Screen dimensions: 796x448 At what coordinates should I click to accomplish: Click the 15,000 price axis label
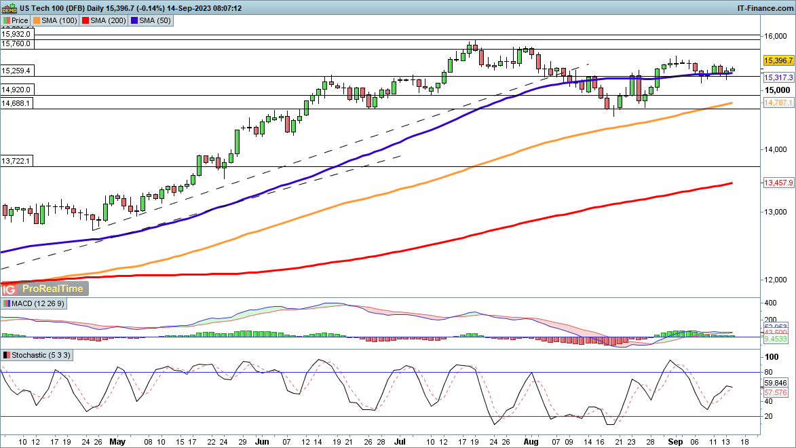pos(778,90)
